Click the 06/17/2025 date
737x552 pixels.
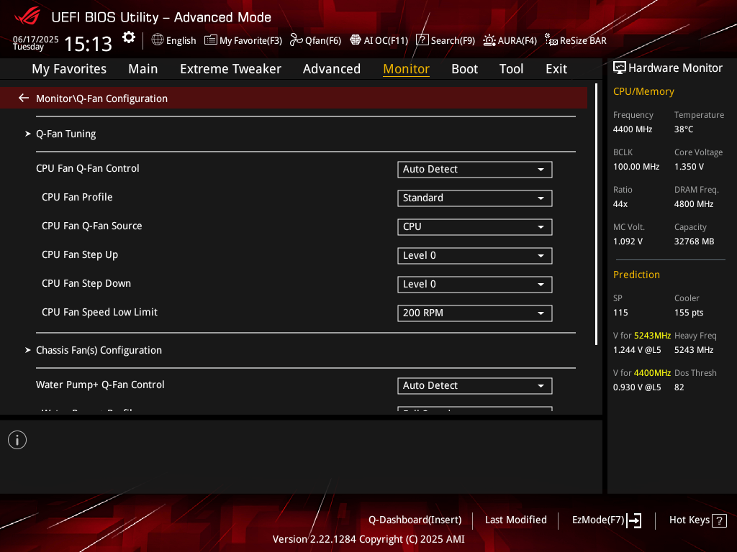pyautogui.click(x=36, y=39)
